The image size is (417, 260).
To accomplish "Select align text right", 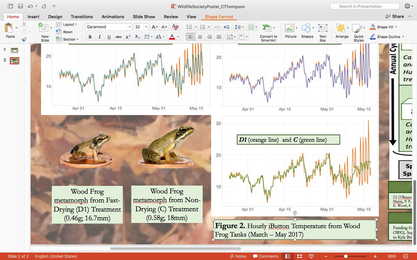I will 209,37.
